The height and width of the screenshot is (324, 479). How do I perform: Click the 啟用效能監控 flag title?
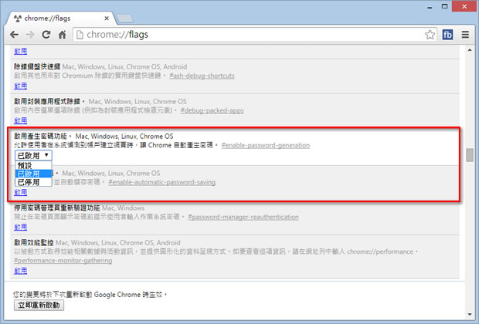[x=33, y=243]
